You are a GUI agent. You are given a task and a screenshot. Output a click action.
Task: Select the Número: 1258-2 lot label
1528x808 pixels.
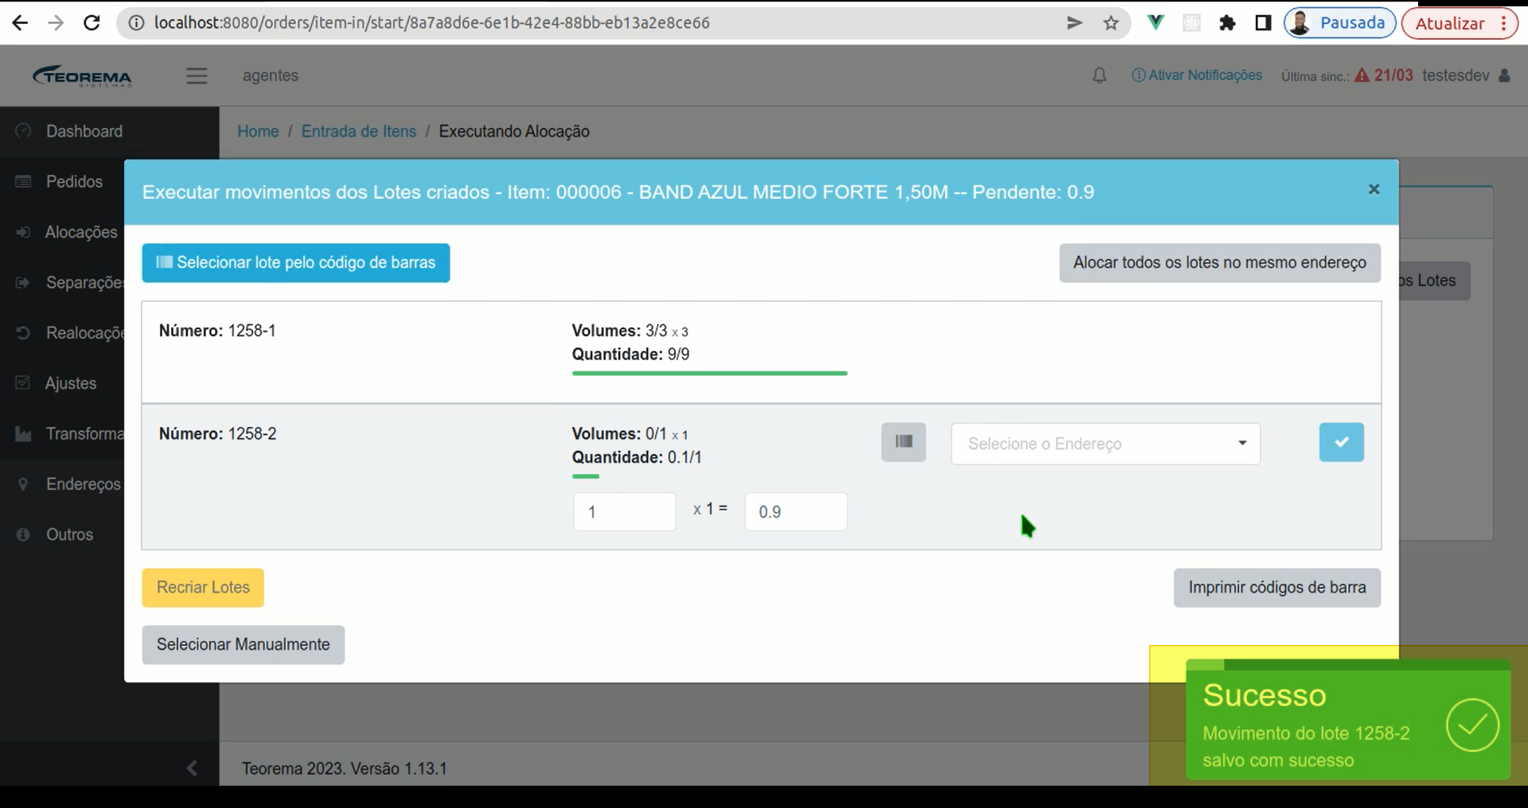tap(217, 433)
